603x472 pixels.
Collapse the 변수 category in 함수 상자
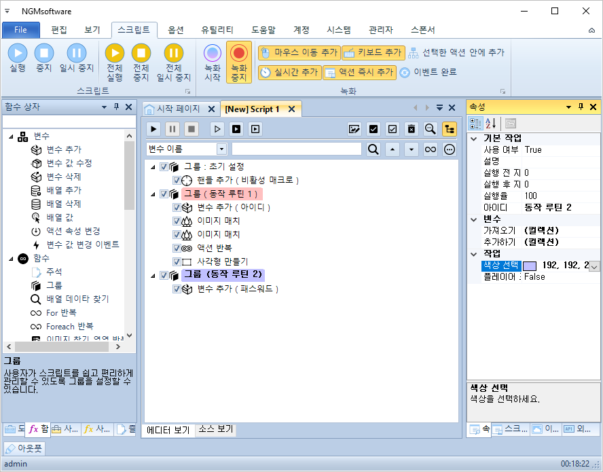coord(11,137)
